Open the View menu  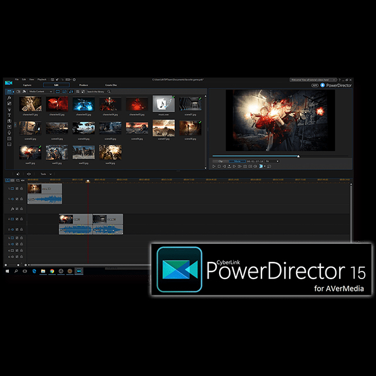31,79
